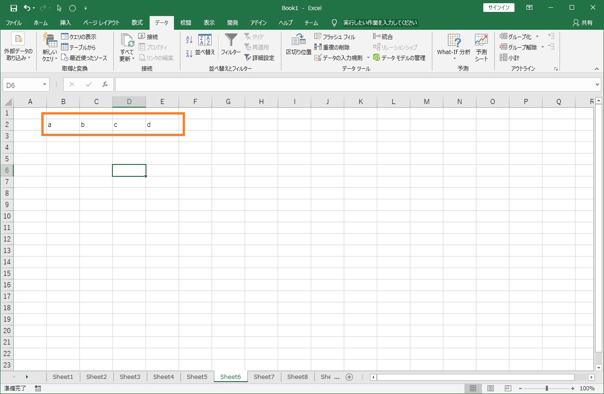
Task: Switch to the 表示 tab
Action: click(209, 22)
